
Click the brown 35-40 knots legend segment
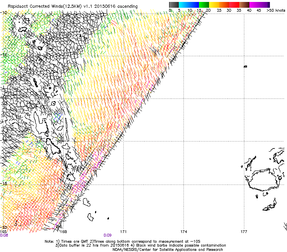click(244, 5)
